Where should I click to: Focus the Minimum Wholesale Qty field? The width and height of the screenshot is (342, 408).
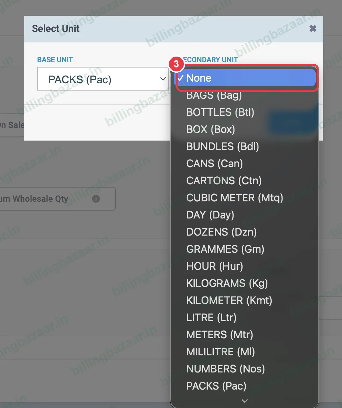point(58,199)
